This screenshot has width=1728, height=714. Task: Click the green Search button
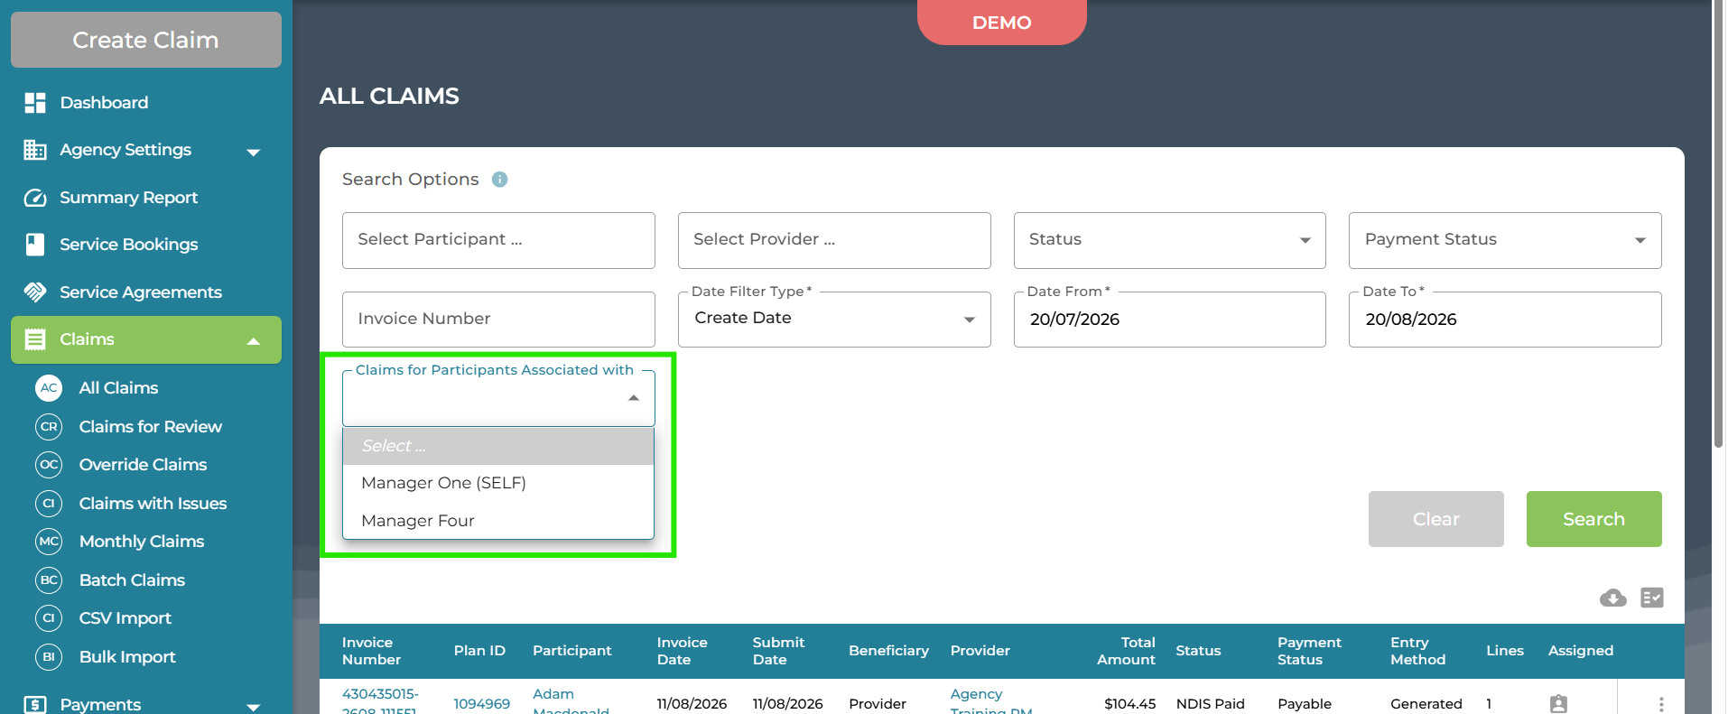pos(1593,519)
